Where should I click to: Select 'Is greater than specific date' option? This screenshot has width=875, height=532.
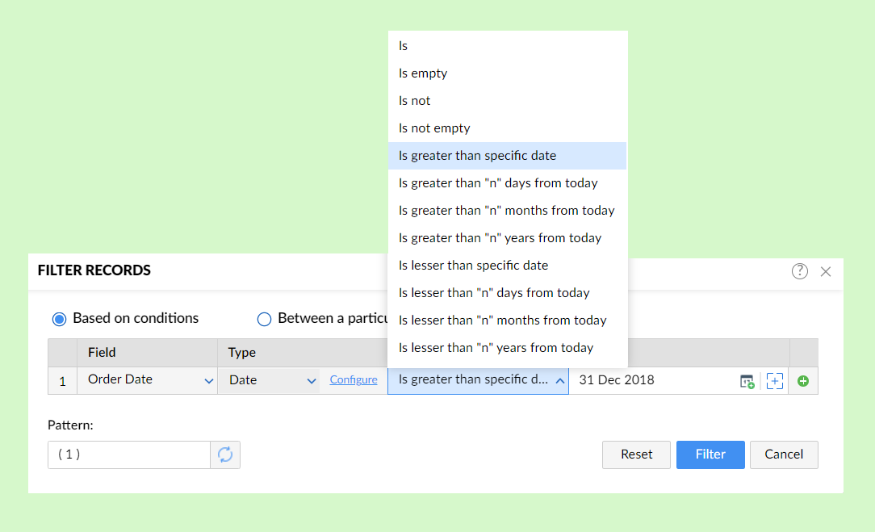[507, 155]
